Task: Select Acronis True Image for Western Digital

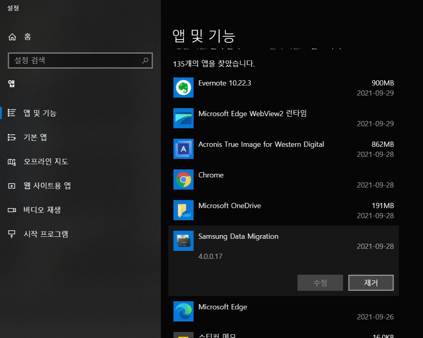Action: tap(261, 144)
